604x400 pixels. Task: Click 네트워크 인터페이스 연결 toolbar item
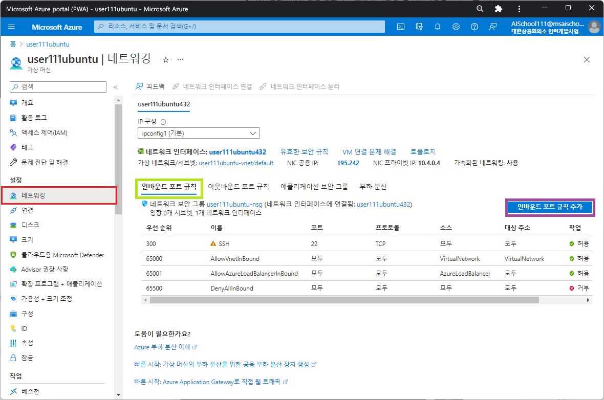[x=212, y=86]
